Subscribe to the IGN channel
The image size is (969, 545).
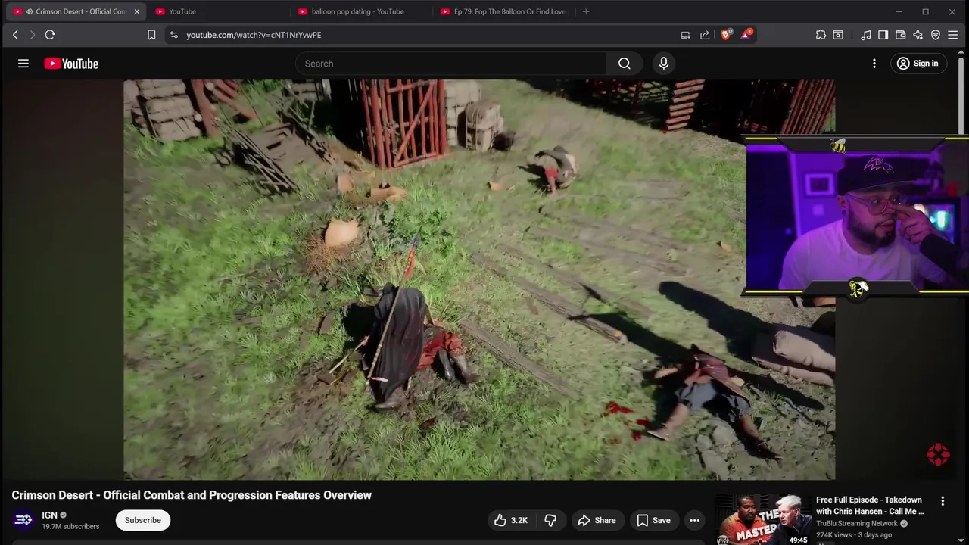point(143,520)
